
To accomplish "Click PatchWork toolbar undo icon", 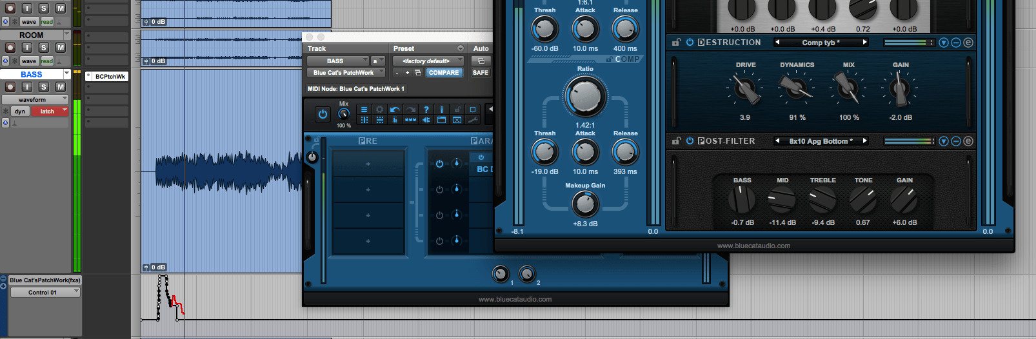I will click(x=395, y=110).
